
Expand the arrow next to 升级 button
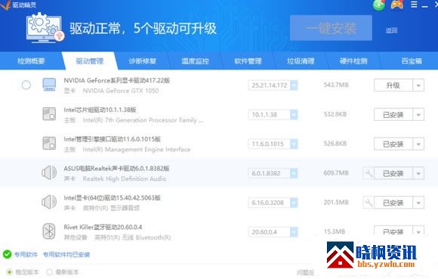tap(418, 85)
